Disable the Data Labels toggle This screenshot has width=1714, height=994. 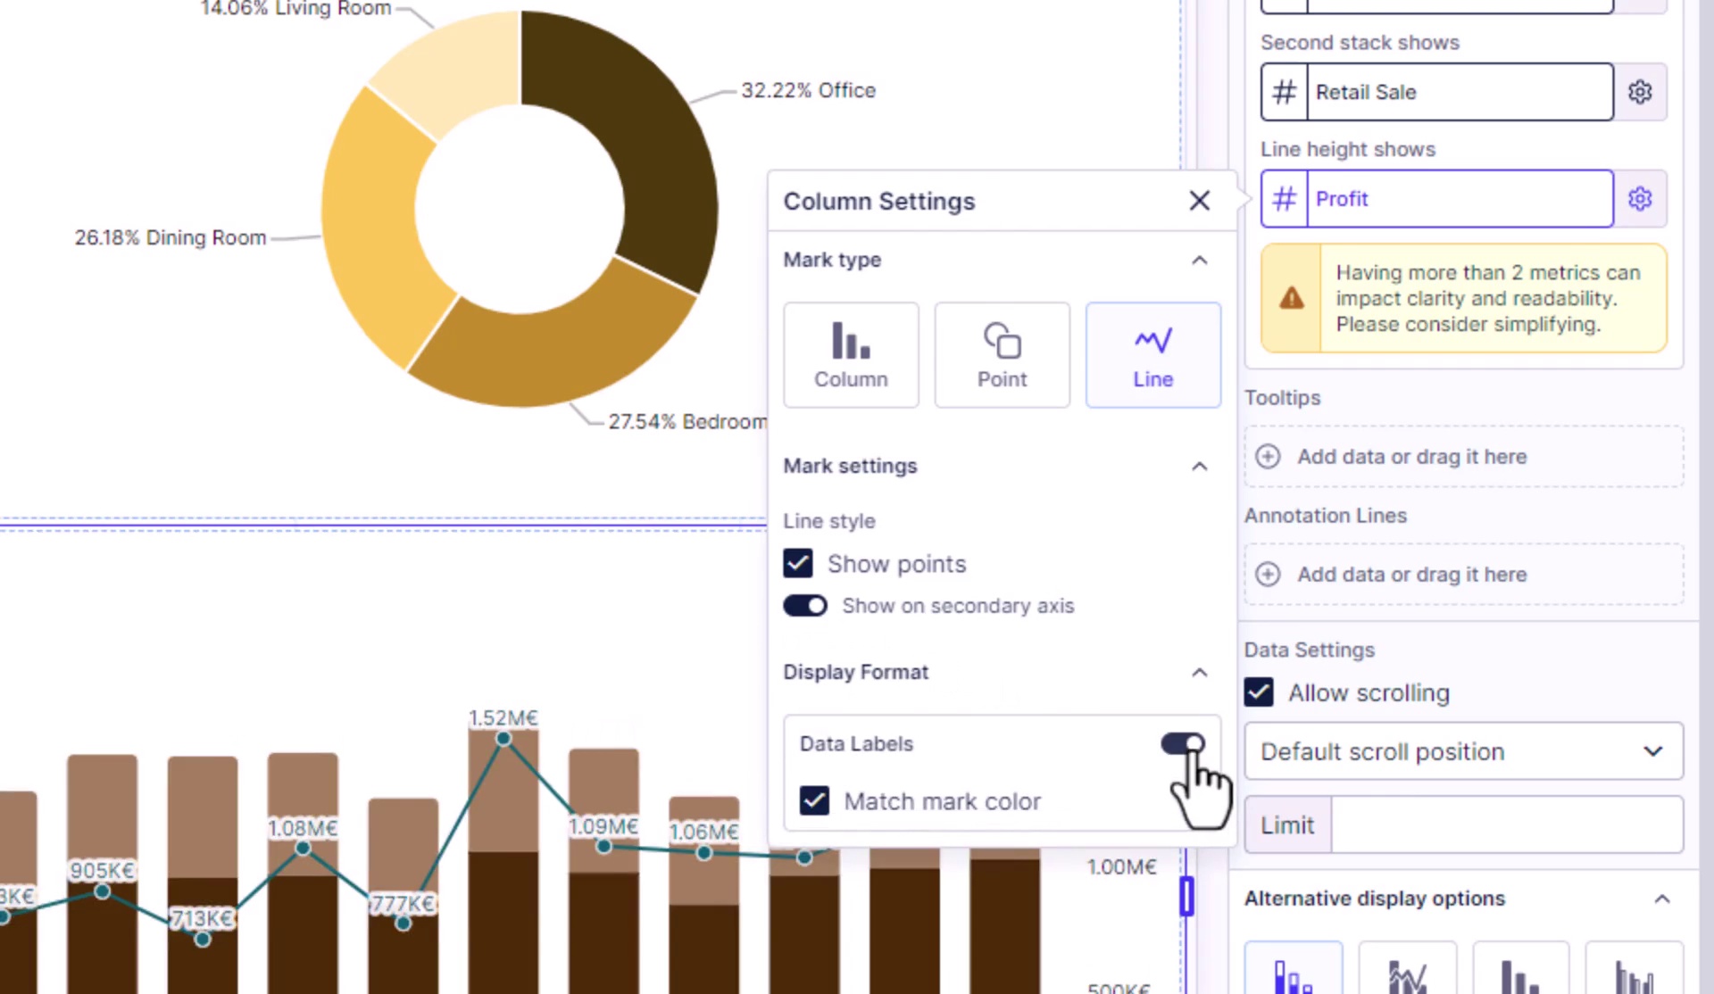coord(1182,743)
